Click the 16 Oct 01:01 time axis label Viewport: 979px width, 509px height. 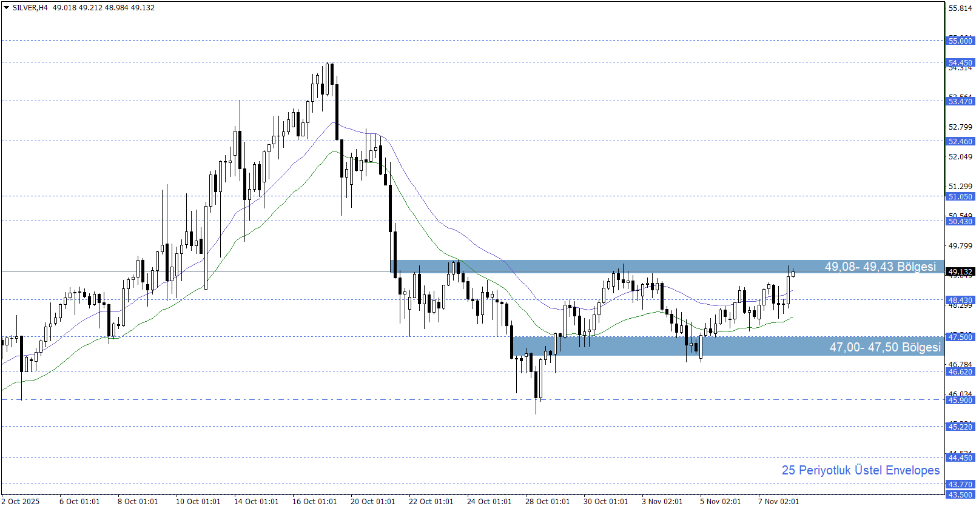pyautogui.click(x=314, y=501)
